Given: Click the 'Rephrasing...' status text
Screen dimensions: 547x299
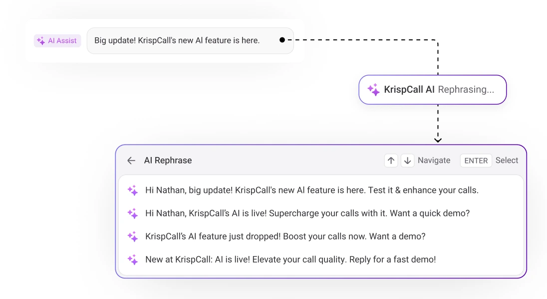Looking at the screenshot, I should click(x=466, y=90).
